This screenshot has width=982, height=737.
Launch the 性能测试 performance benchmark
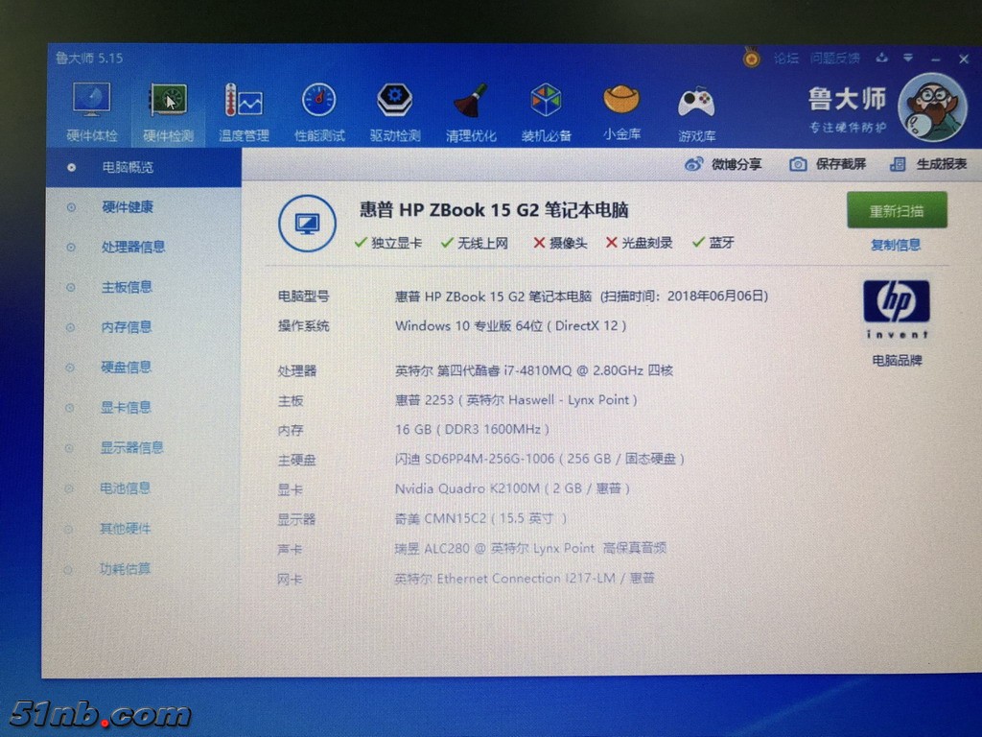(317, 106)
